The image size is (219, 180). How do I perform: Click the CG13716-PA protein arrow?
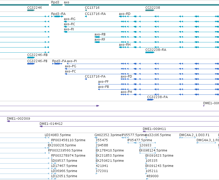[86, 79]
